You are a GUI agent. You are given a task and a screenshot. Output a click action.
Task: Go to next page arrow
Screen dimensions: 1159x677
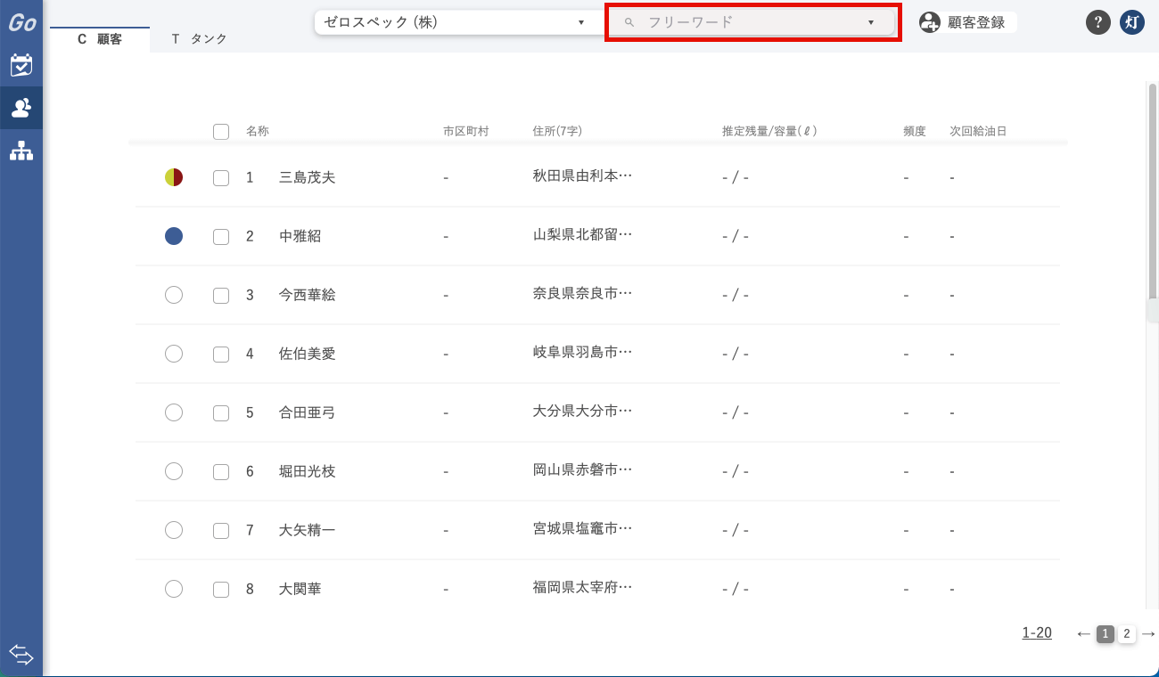pyautogui.click(x=1148, y=633)
